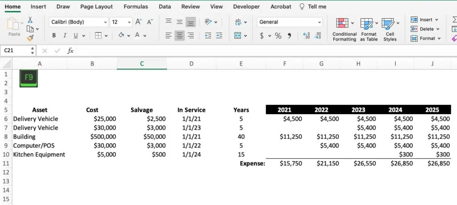Screen dimensions: 457x205
Task: Apply percent style format
Action: click(x=278, y=36)
